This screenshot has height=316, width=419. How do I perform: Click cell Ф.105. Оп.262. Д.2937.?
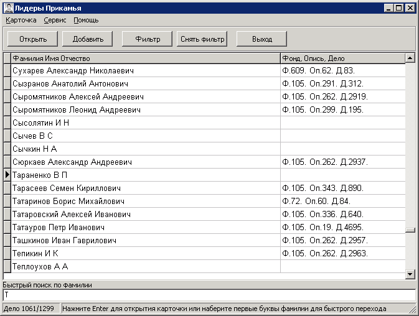point(343,162)
